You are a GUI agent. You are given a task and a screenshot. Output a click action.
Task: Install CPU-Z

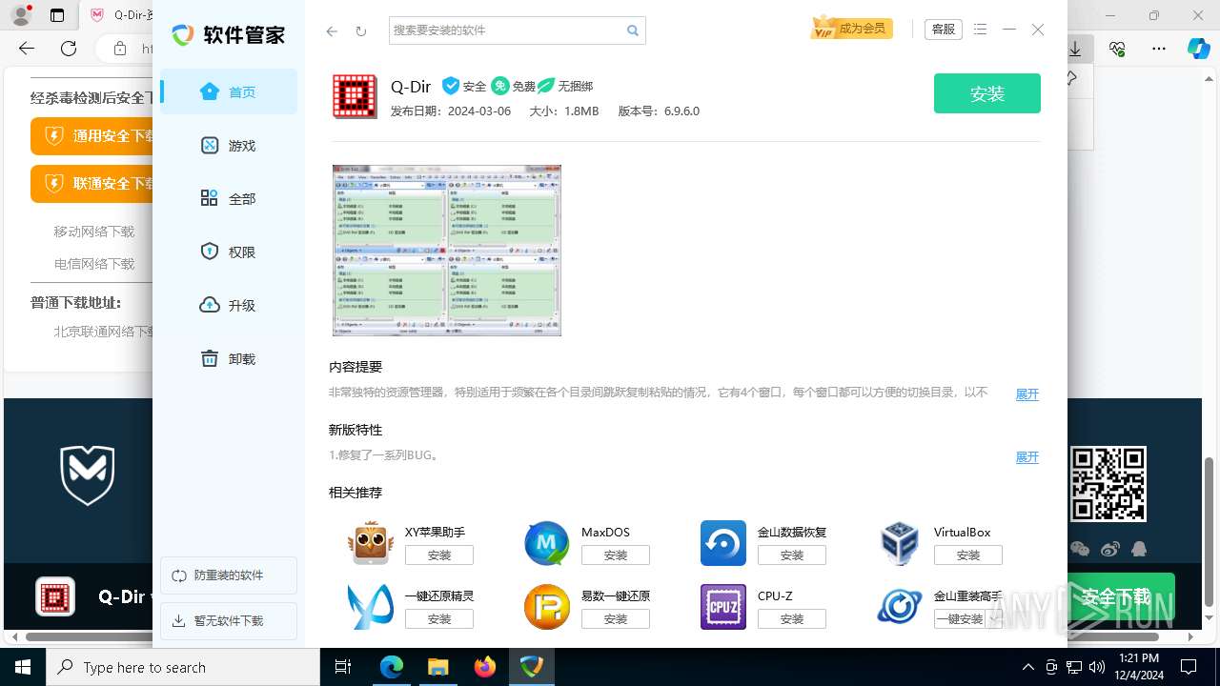click(792, 619)
